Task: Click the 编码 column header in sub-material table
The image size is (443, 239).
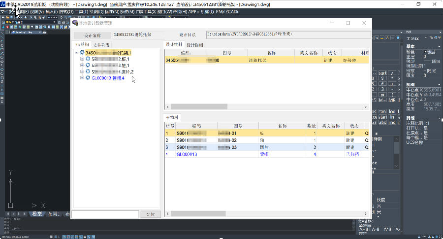Action: point(196,126)
